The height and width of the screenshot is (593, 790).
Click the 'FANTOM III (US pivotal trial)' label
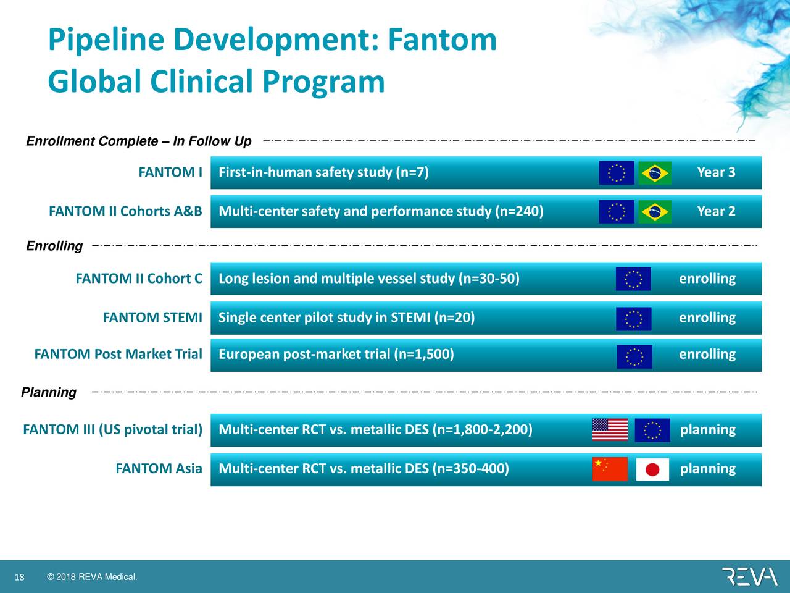pyautogui.click(x=112, y=430)
